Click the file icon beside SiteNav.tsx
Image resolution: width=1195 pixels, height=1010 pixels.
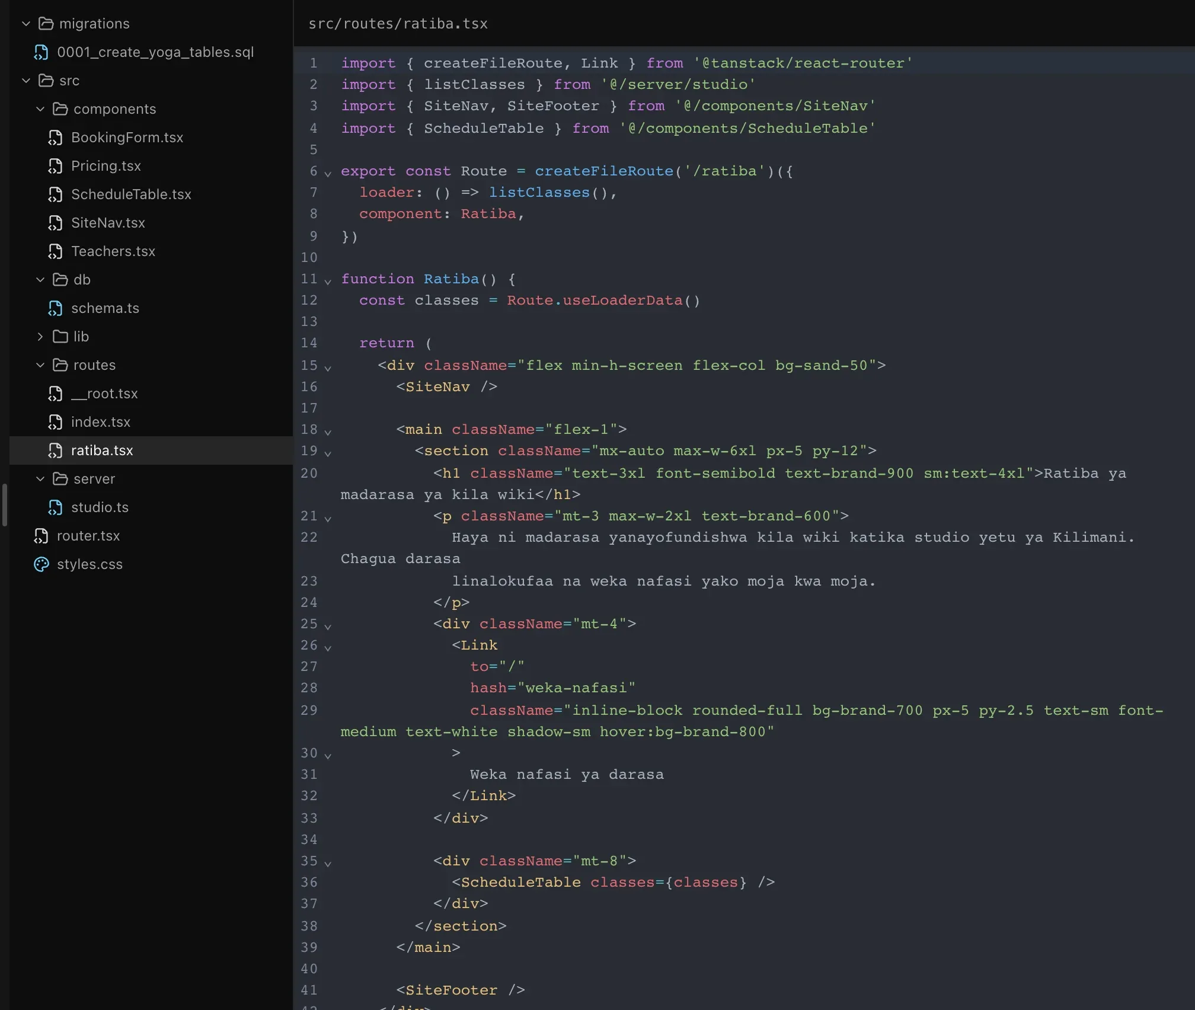pos(55,223)
